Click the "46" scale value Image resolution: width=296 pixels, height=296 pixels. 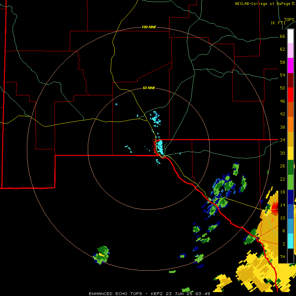(283, 101)
